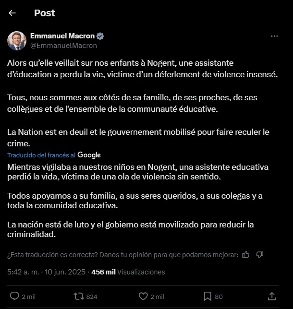This screenshot has width=293, height=309.
Task: Open Emmanuel Macron's profile picture
Action: (16, 41)
